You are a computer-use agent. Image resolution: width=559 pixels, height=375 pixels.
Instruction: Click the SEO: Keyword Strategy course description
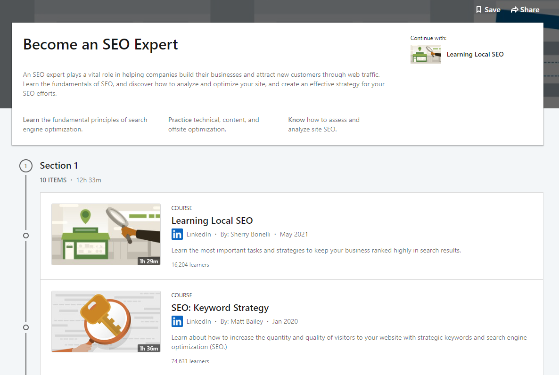[349, 342]
